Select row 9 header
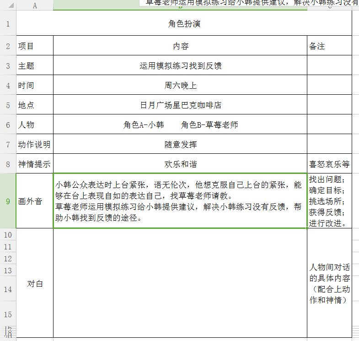 (8, 201)
